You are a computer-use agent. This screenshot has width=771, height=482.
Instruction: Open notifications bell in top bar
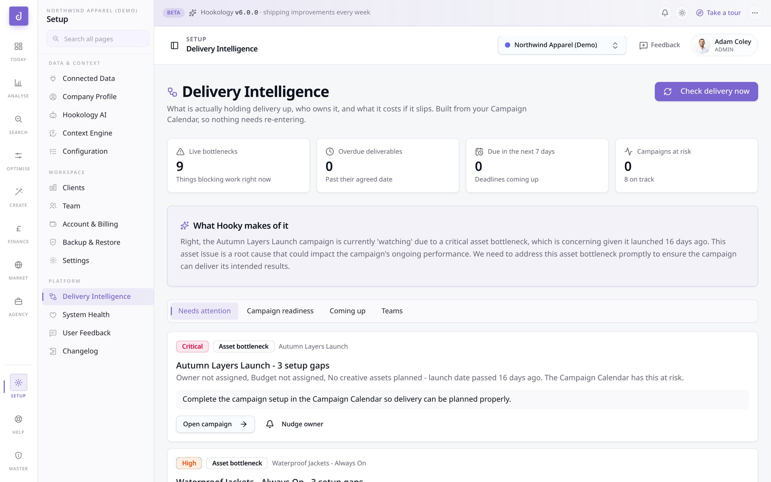coord(665,13)
